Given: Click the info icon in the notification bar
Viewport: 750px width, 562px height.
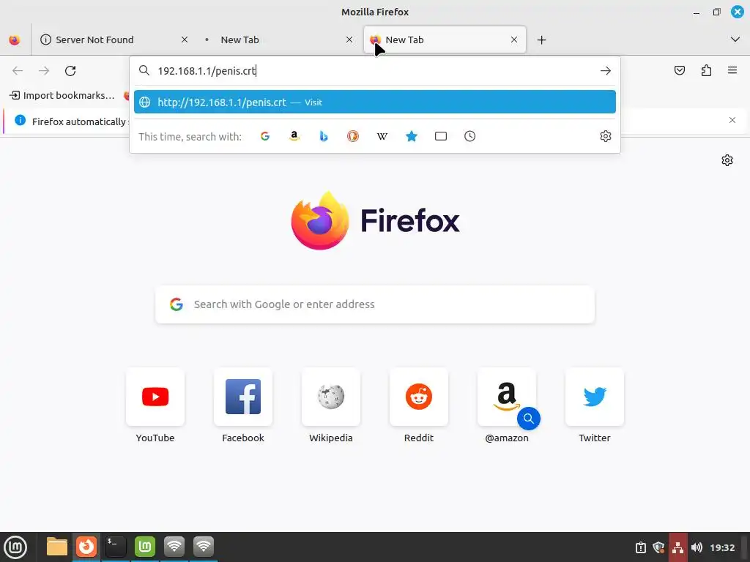Looking at the screenshot, I should [20, 120].
